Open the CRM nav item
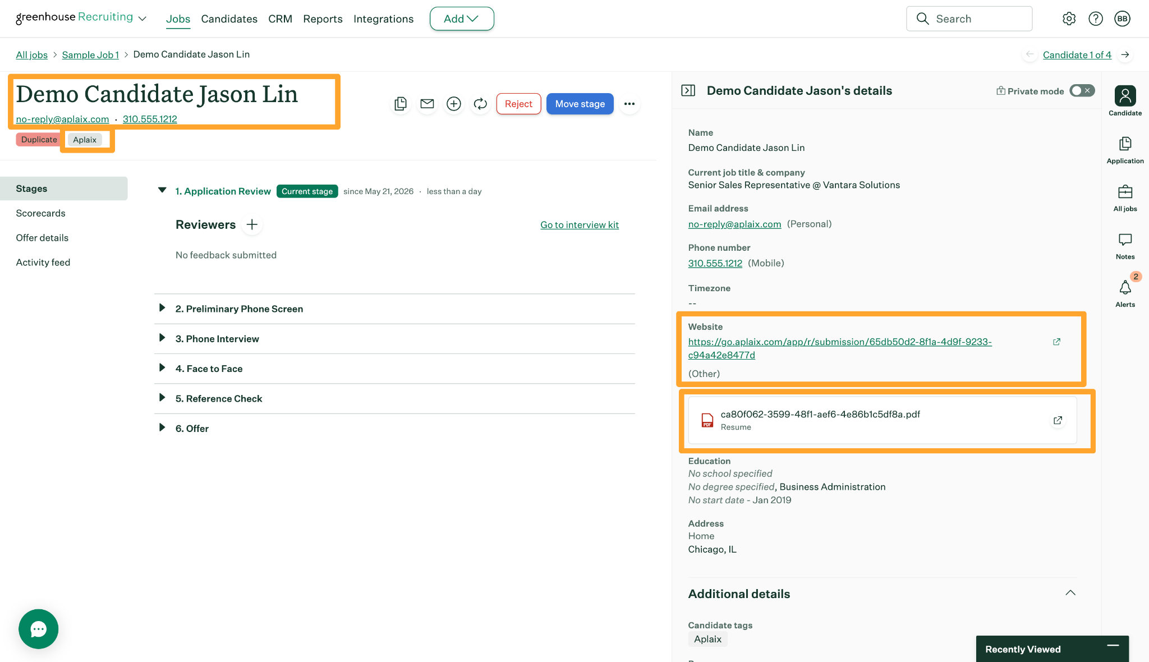Image resolution: width=1149 pixels, height=662 pixels. (x=280, y=19)
